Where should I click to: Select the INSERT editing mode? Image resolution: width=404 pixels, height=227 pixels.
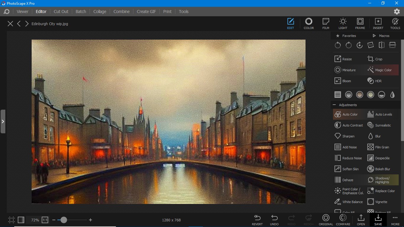(x=378, y=24)
